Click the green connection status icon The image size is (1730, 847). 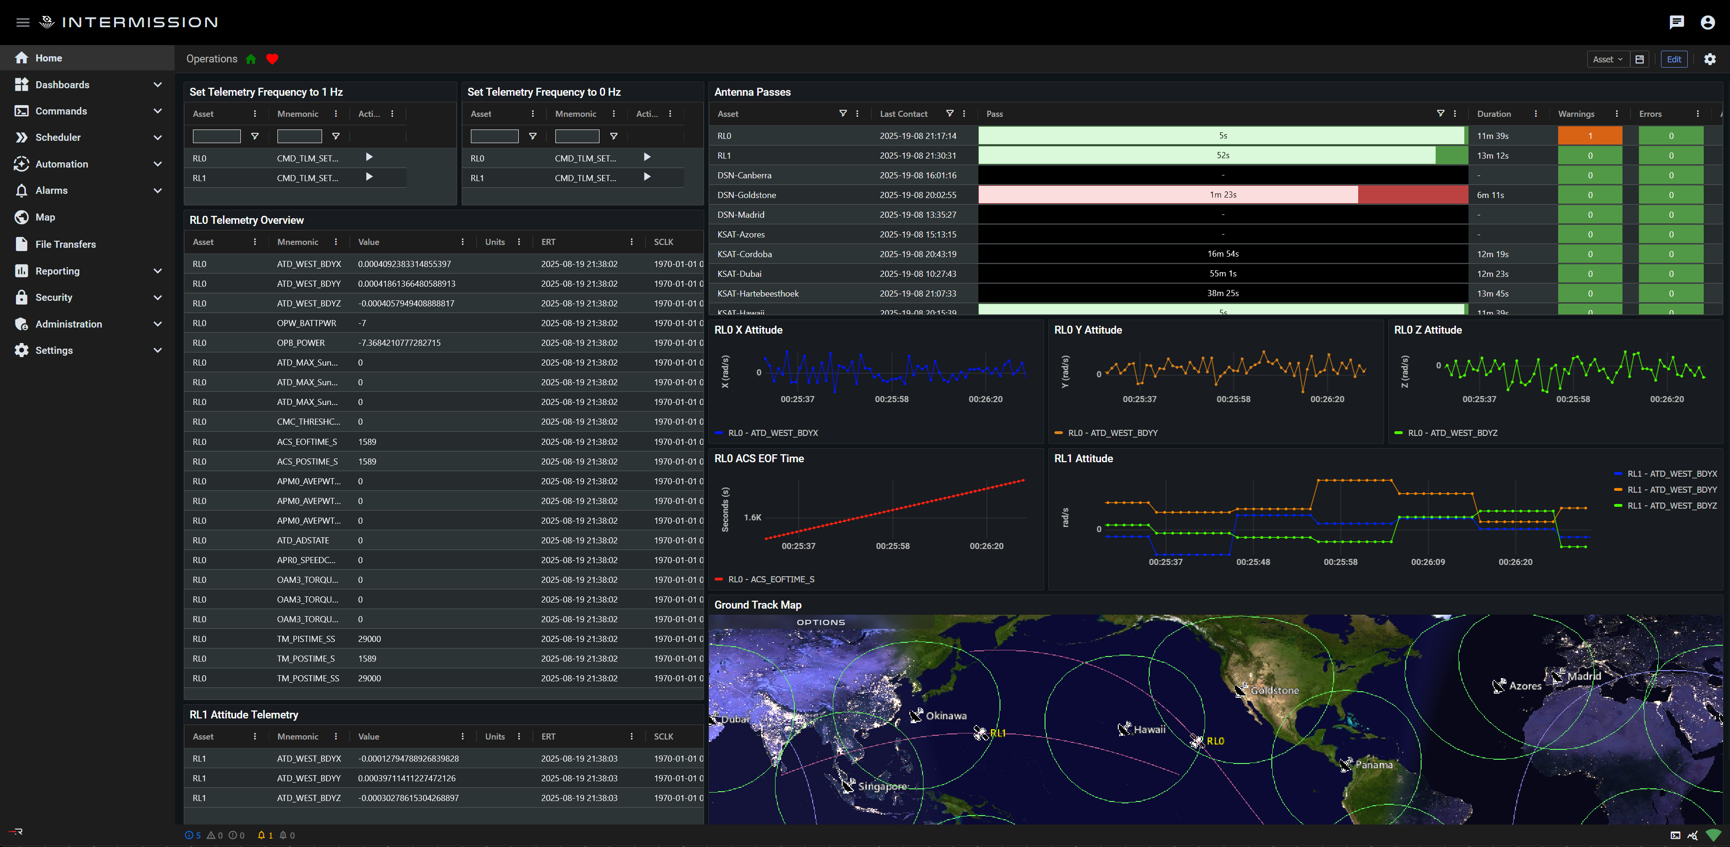1713,836
